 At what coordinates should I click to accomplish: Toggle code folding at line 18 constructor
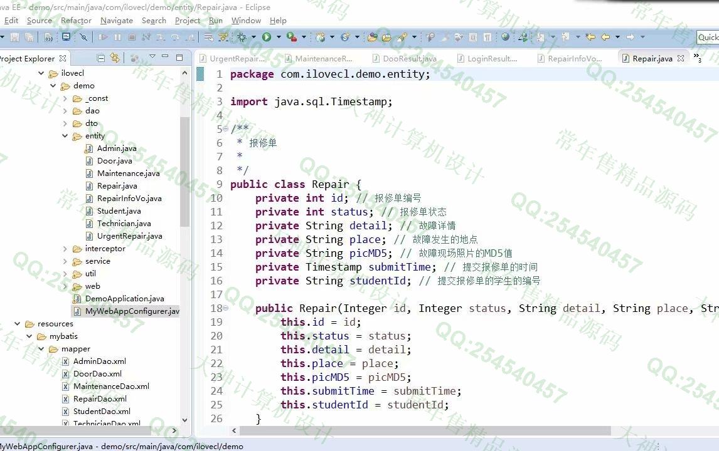225,308
